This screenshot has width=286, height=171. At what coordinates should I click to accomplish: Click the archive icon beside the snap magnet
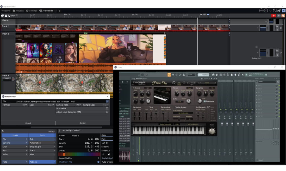6,16
